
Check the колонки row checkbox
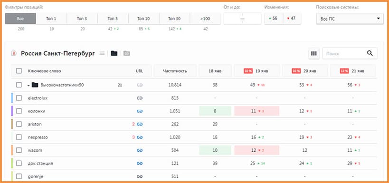[19, 111]
